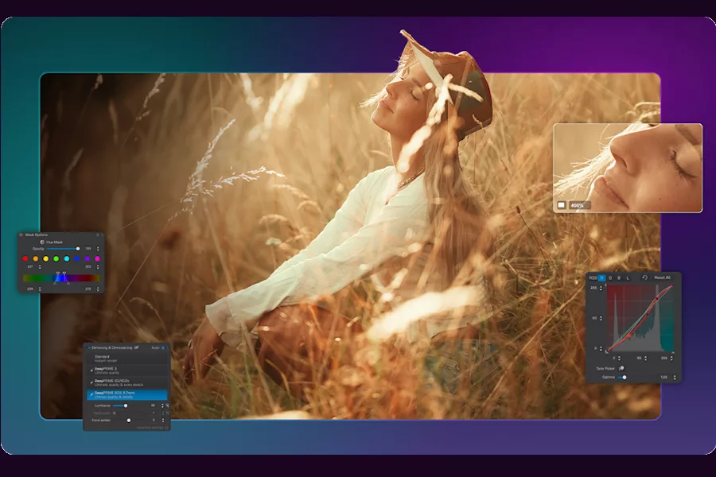Switch to the L luminance curve tab
This screenshot has width=716, height=477.
pyautogui.click(x=627, y=277)
